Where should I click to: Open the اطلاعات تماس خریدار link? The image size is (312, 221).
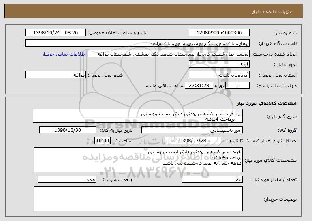[x=64, y=54]
